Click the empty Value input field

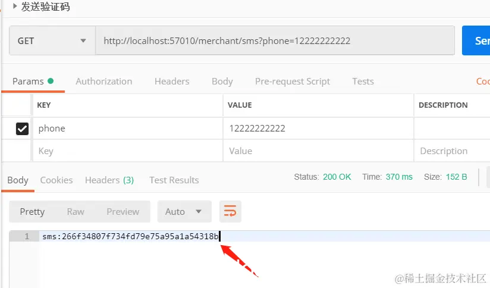point(318,151)
